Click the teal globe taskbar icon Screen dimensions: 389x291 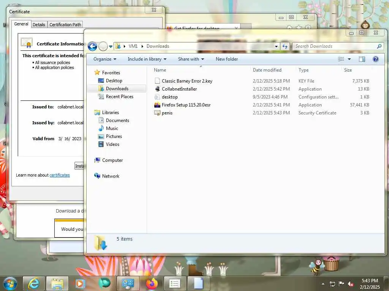[x=104, y=283]
